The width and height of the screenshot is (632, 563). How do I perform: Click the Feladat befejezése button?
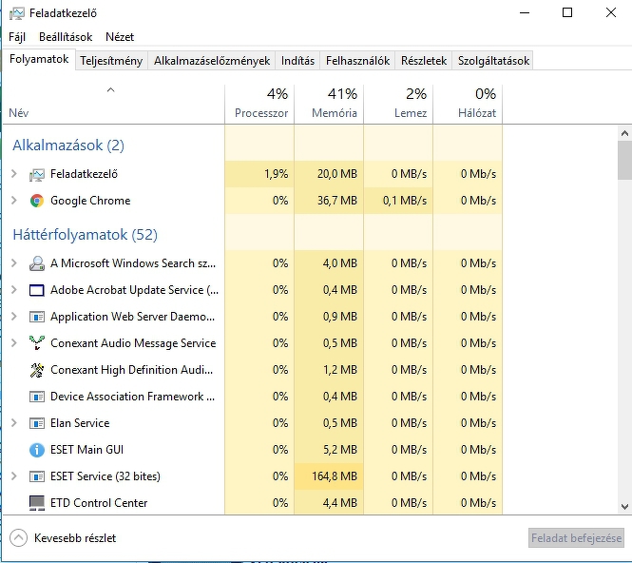[x=576, y=538]
